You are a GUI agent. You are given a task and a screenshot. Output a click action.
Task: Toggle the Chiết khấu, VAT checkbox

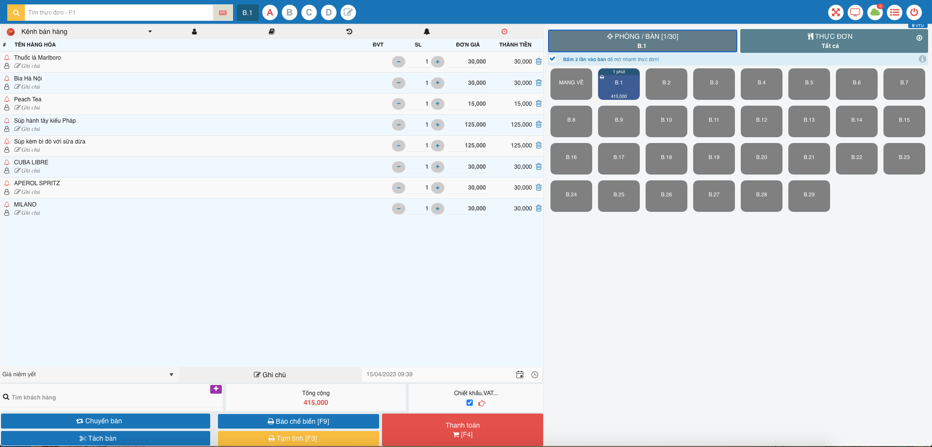[469, 403]
